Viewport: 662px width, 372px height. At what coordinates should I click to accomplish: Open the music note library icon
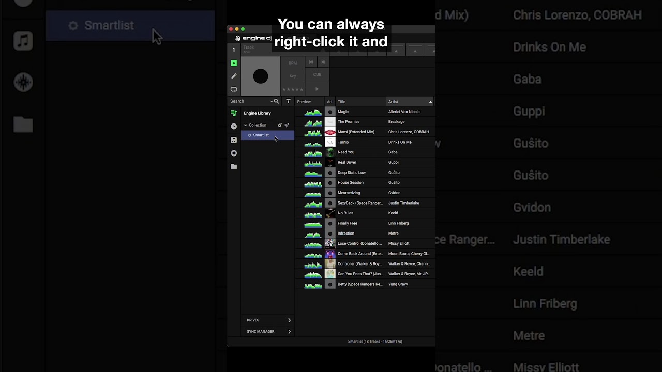pyautogui.click(x=234, y=140)
